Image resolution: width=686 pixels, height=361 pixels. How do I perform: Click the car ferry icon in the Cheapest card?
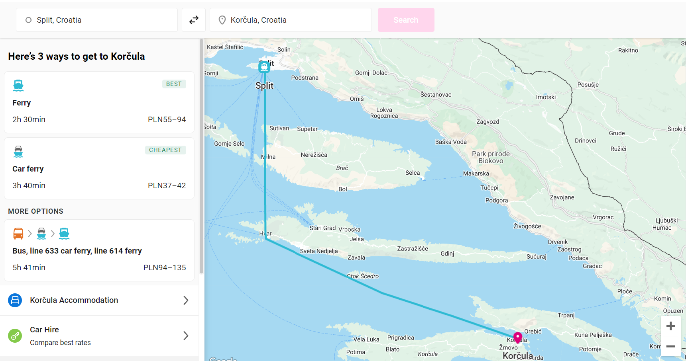point(18,151)
